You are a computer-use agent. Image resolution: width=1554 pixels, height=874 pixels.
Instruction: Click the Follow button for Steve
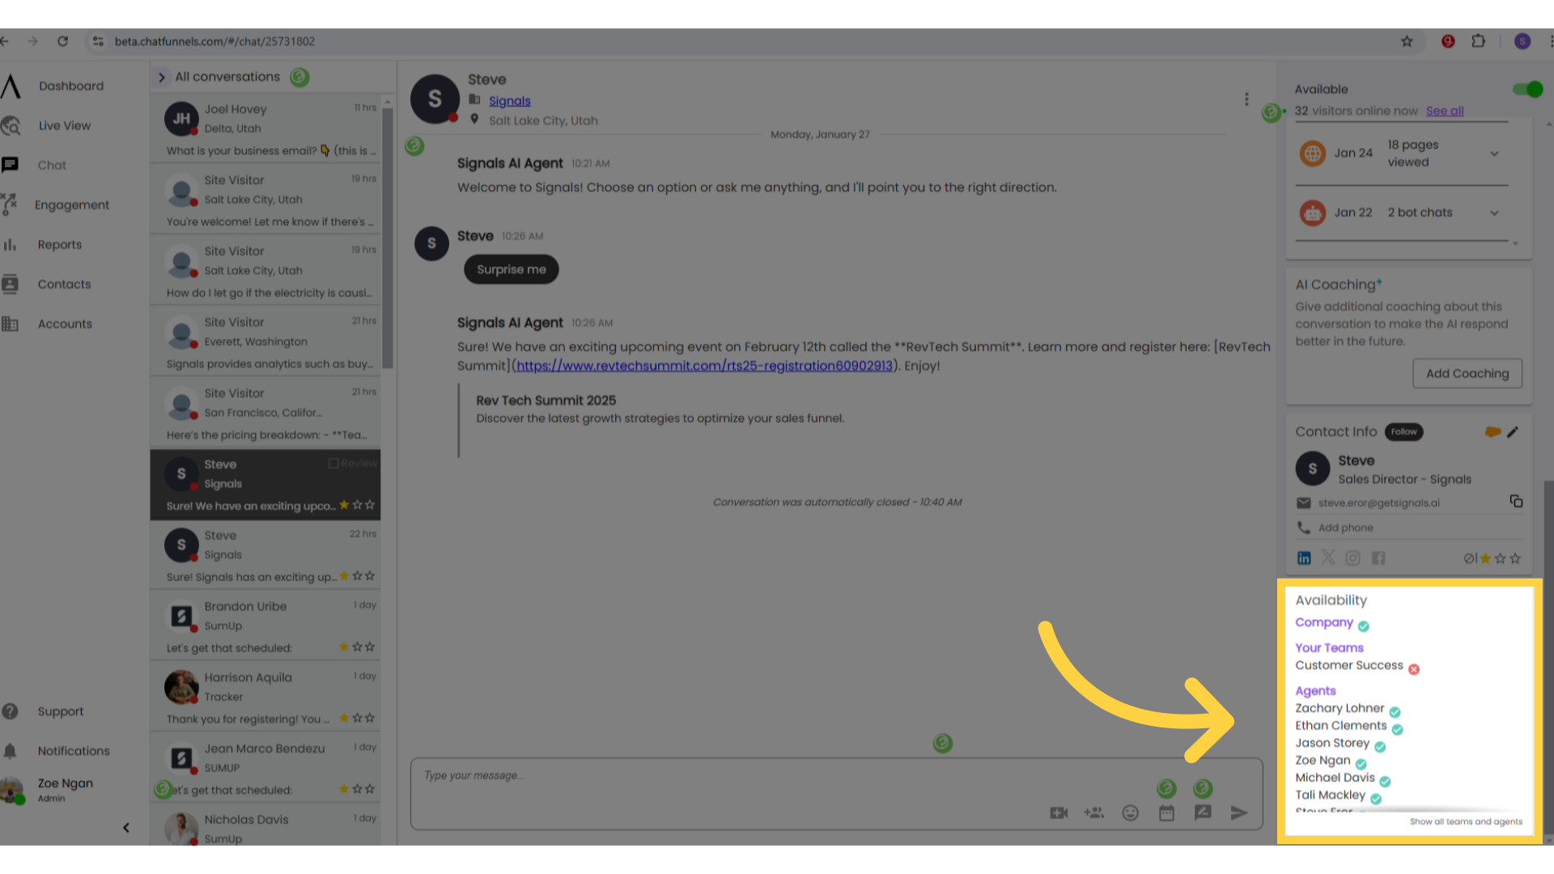(1403, 431)
